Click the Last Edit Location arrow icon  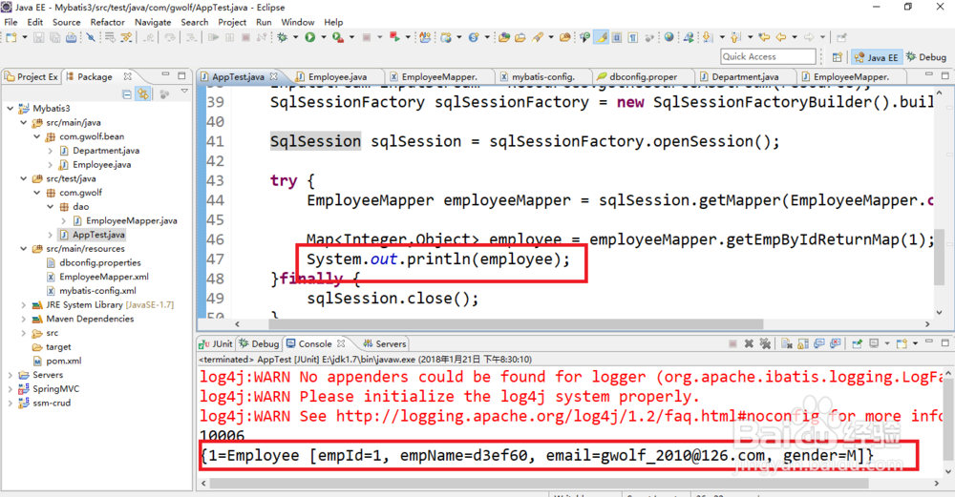(764, 38)
